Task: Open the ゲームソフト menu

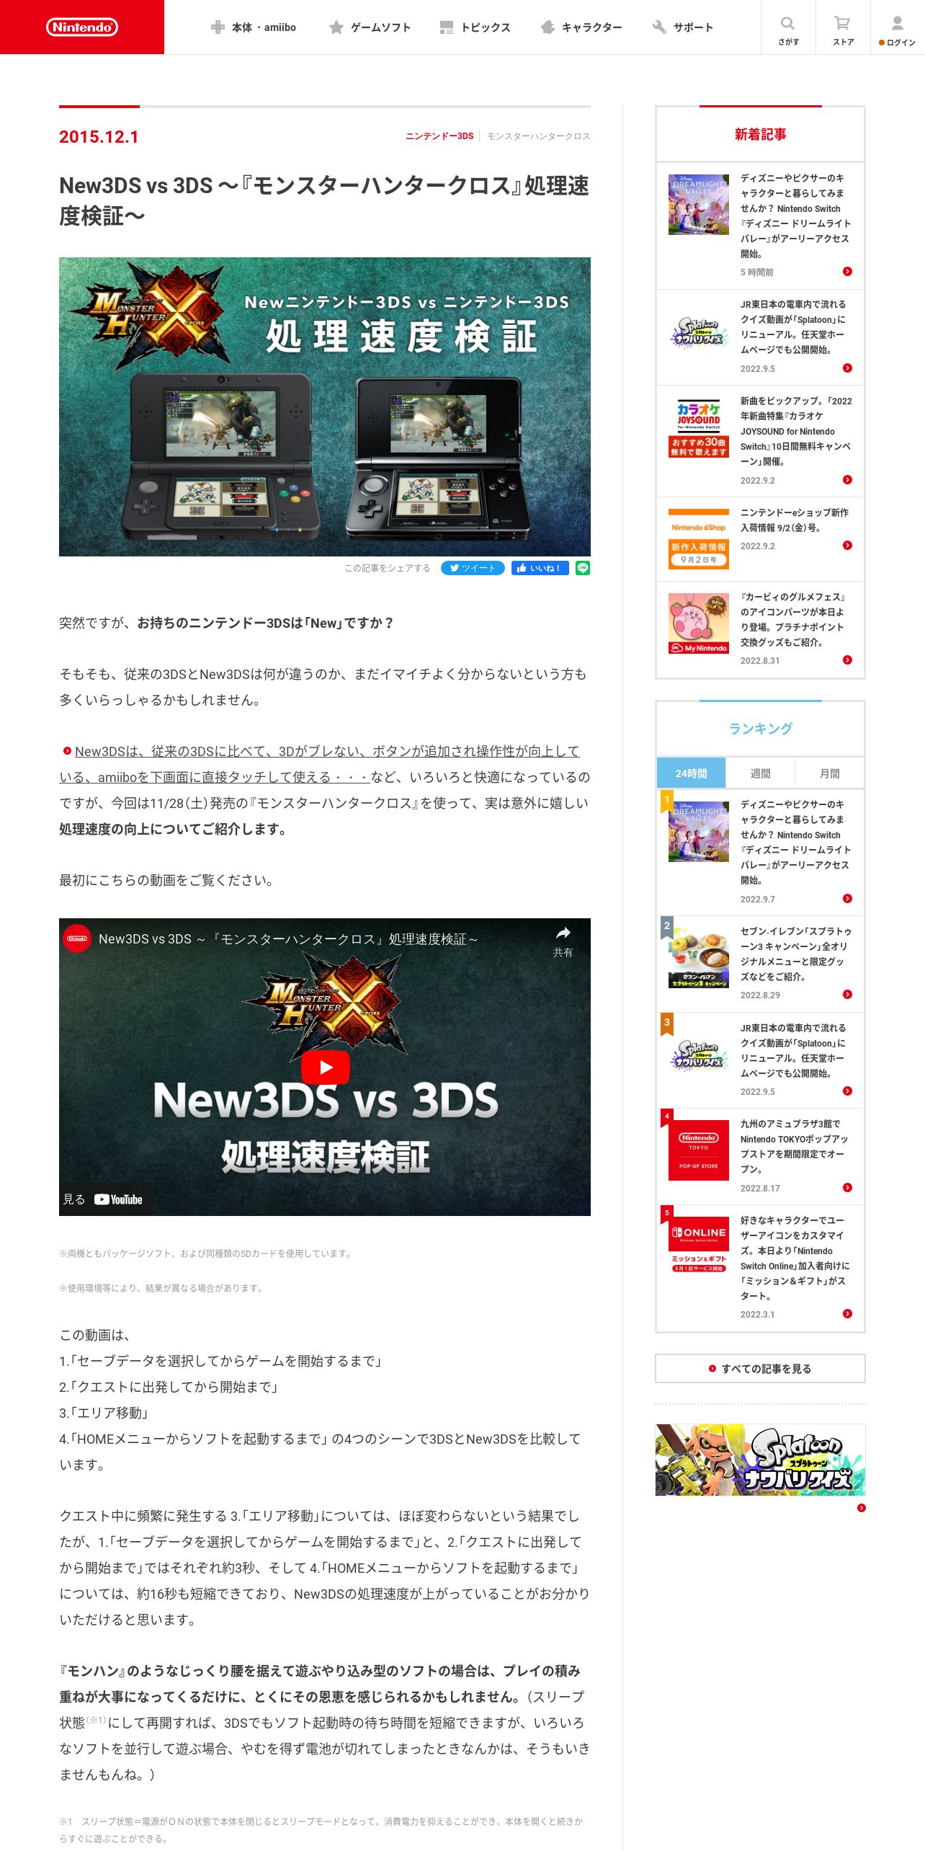Action: point(370,27)
